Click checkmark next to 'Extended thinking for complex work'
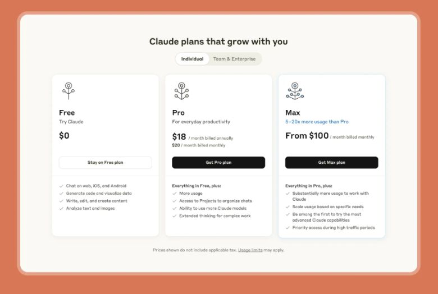The image size is (438, 294). 175,216
